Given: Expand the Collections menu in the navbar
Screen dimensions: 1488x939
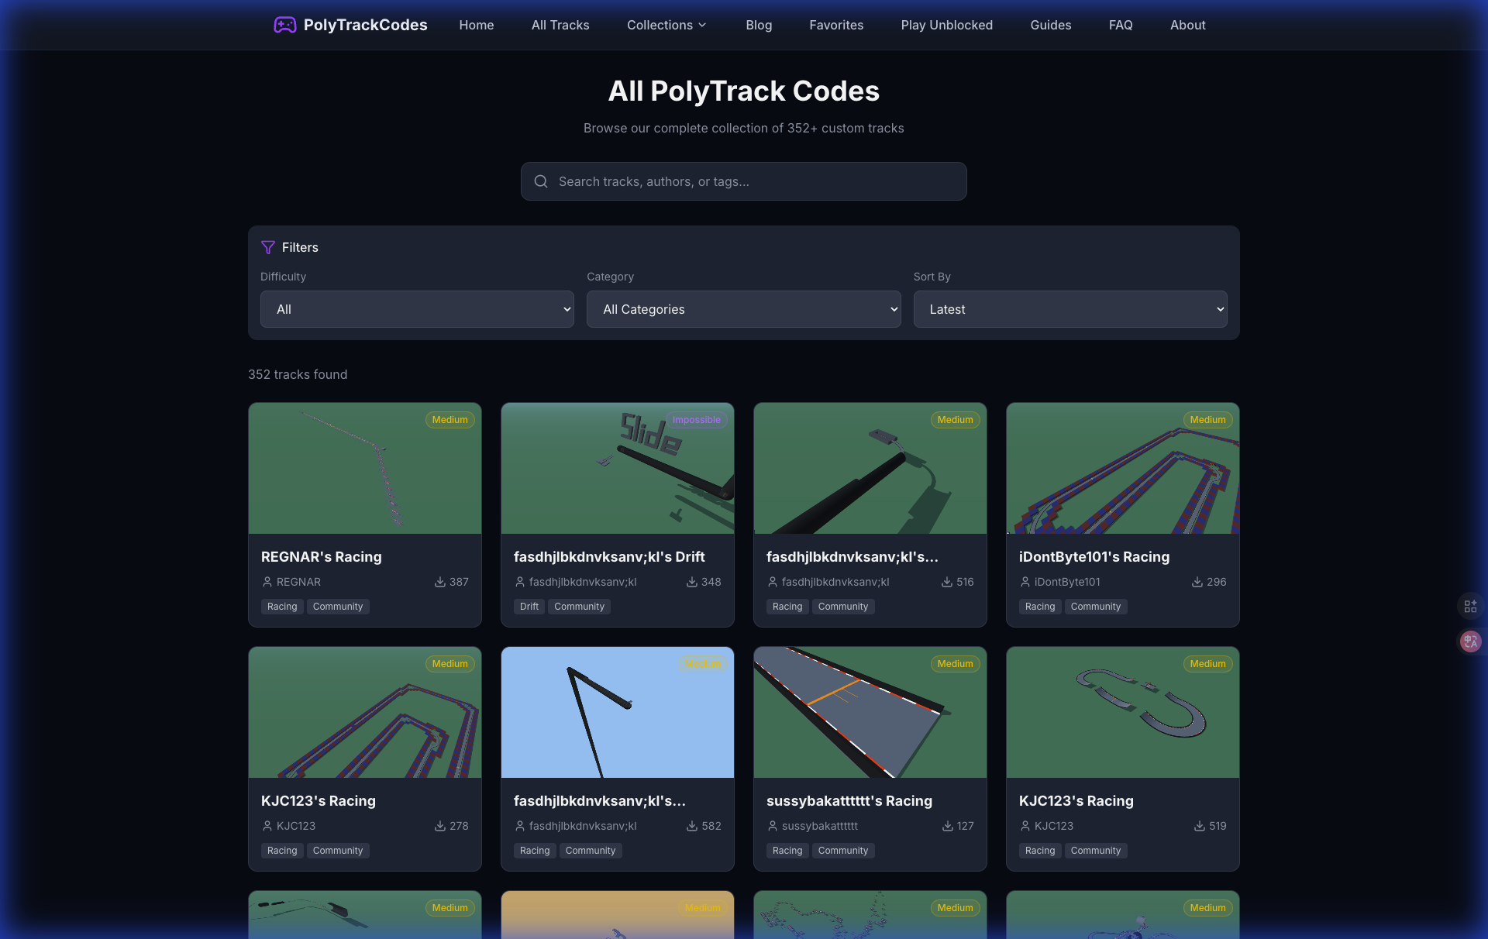Looking at the screenshot, I should click(666, 25).
